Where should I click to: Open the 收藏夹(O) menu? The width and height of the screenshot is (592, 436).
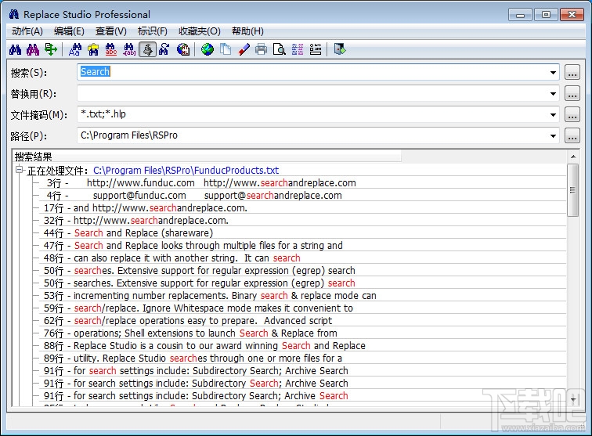click(x=199, y=31)
